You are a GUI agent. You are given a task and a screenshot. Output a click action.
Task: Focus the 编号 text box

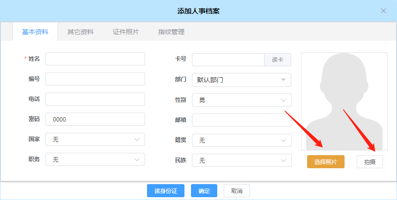coord(95,79)
